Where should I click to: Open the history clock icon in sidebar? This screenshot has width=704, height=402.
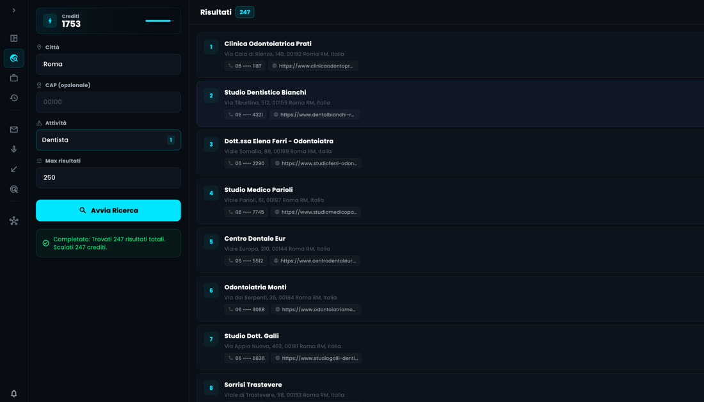tap(14, 97)
